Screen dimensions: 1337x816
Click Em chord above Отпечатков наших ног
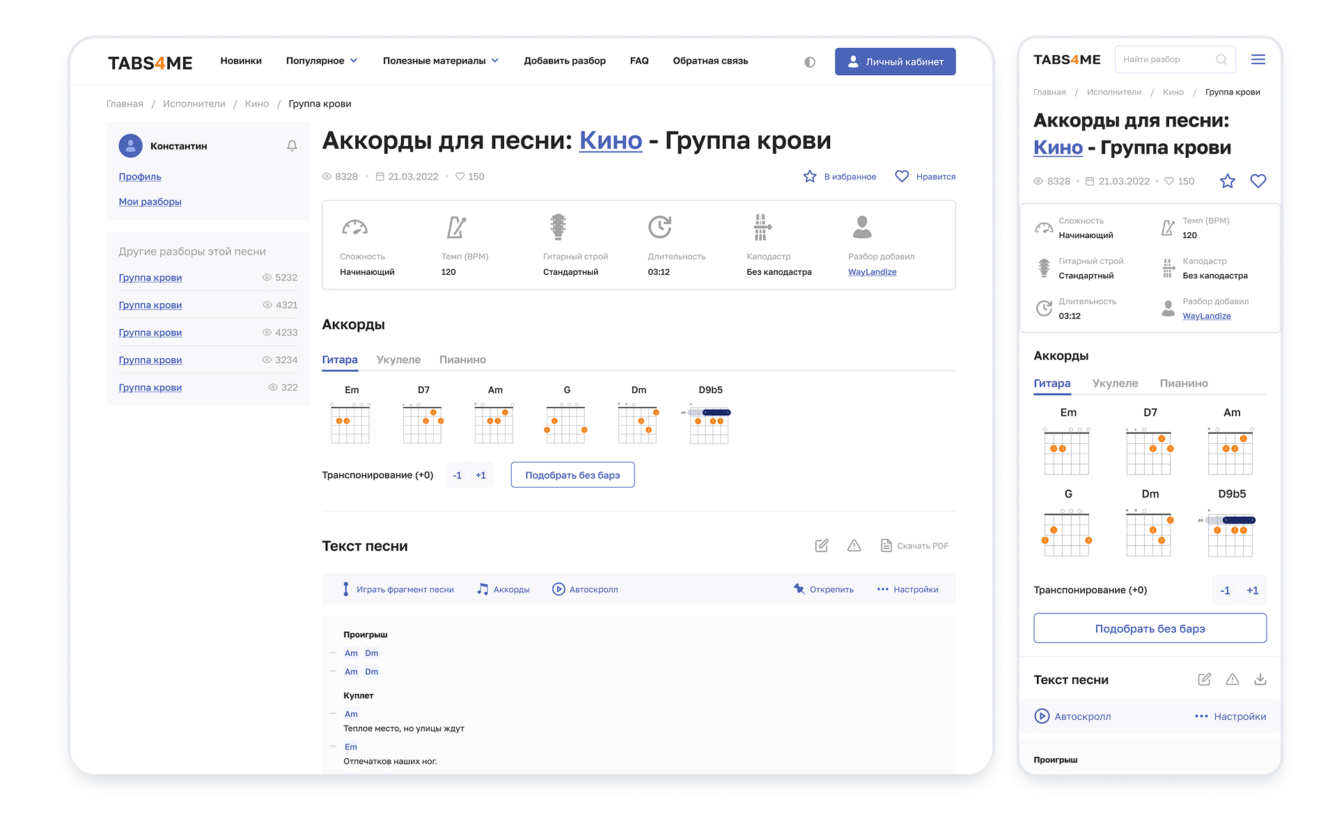351,747
